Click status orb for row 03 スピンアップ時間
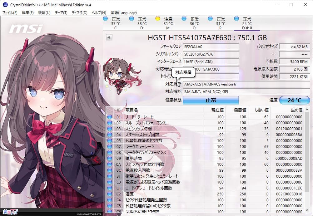 [110, 129]
